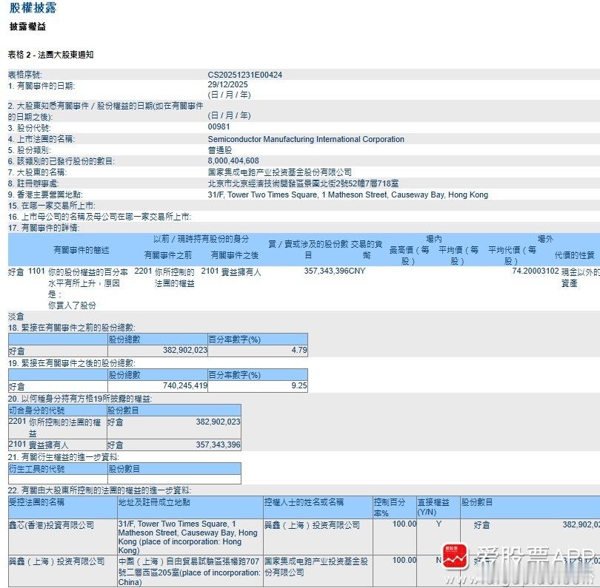Select the 有關事件的簡述 column header

point(81,250)
